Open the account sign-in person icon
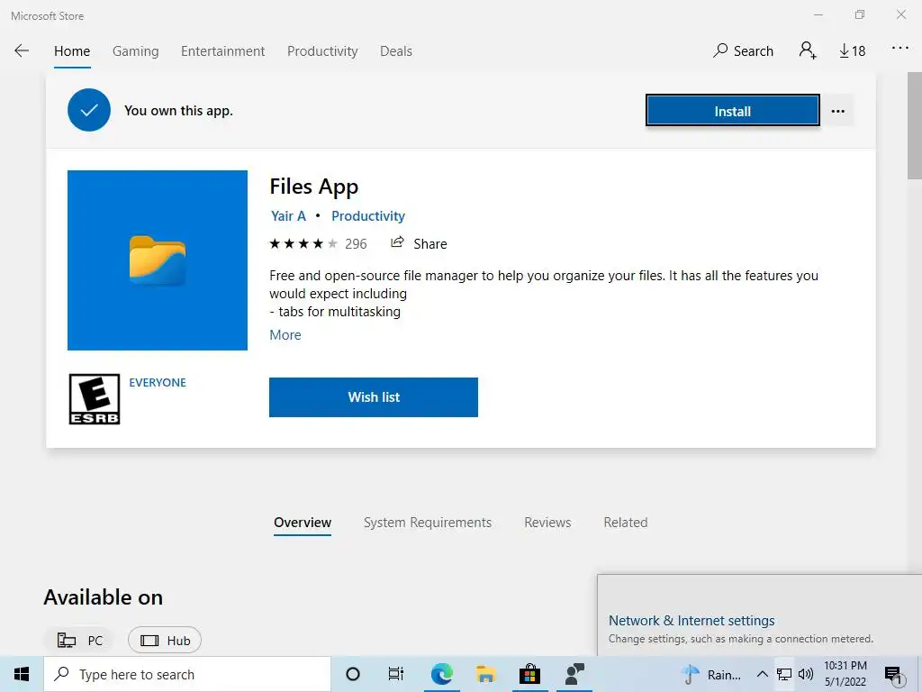The image size is (922, 692). pos(808,50)
